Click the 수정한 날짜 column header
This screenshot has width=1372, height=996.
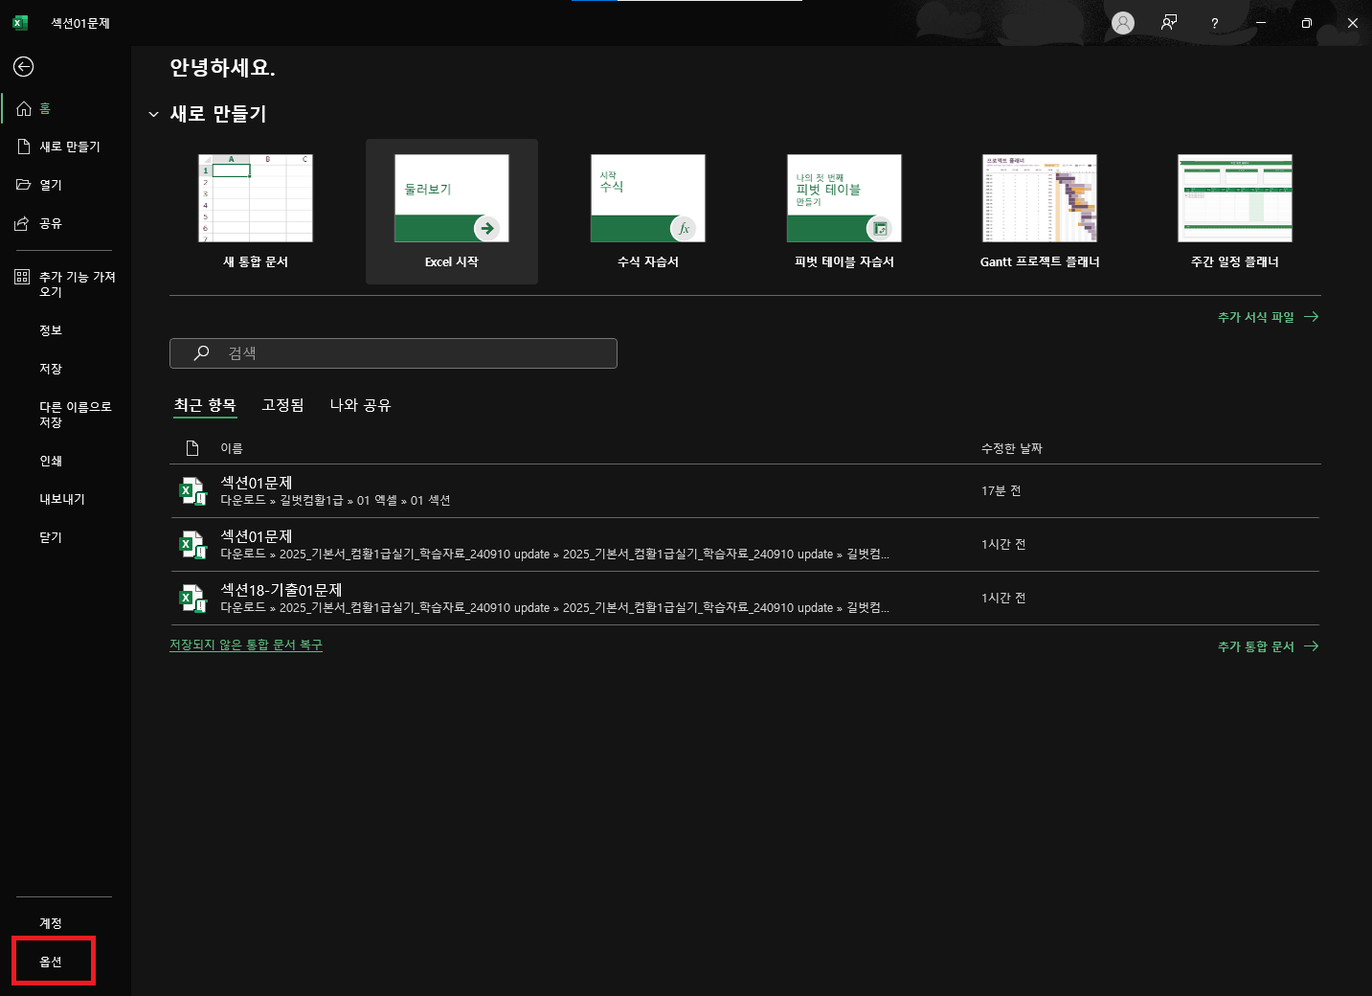pos(1012,448)
